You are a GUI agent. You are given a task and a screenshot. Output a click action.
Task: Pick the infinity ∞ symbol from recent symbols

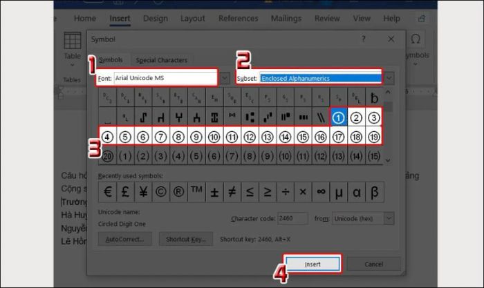pos(321,192)
